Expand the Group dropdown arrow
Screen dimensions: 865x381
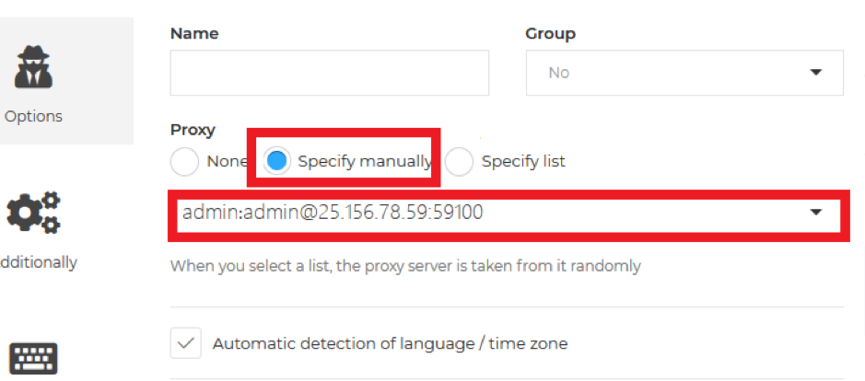click(816, 72)
